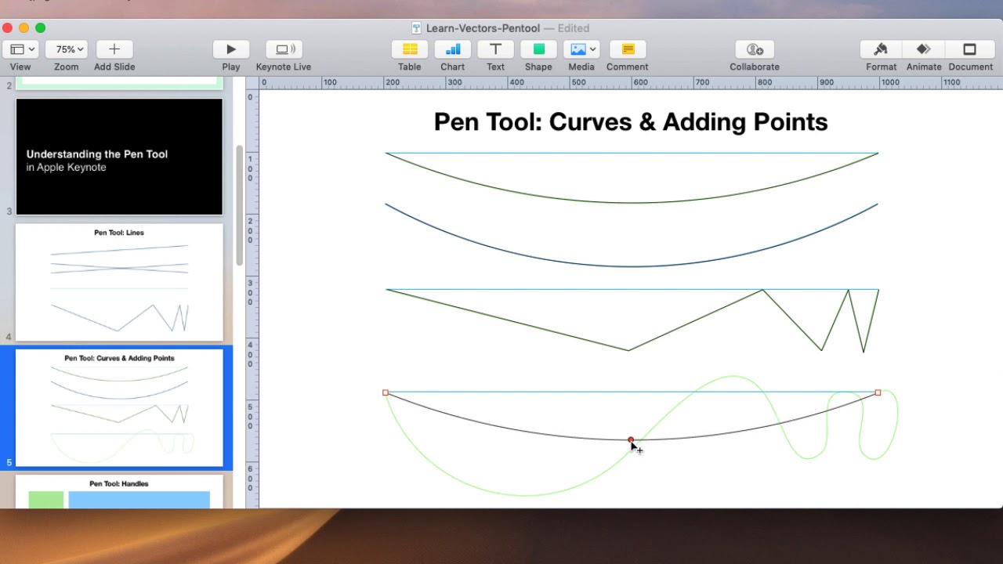This screenshot has height=564, width=1003.
Task: Click the Collaborate button
Action: coord(755,49)
